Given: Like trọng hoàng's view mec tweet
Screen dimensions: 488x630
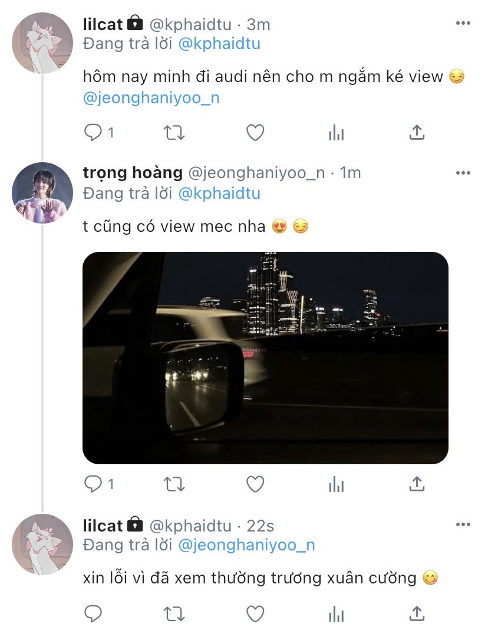Looking at the screenshot, I should click(255, 484).
